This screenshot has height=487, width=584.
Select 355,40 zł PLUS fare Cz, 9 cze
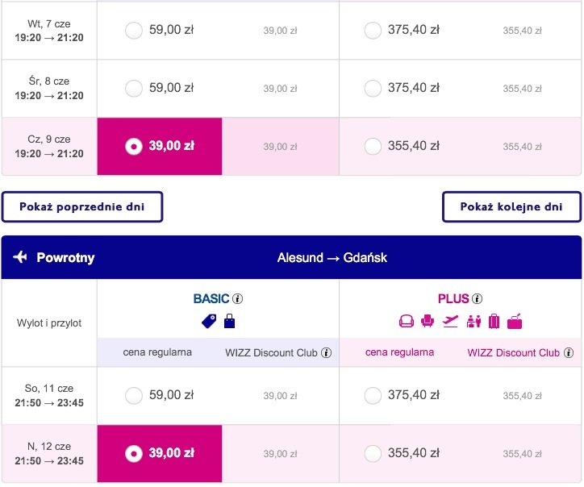coord(373,146)
